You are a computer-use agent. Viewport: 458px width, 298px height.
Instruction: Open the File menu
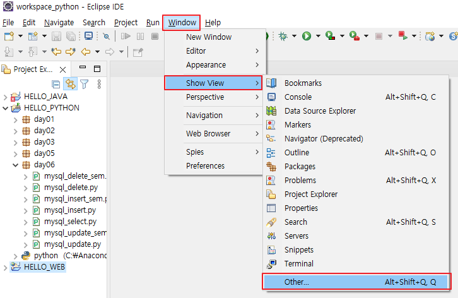(x=8, y=23)
